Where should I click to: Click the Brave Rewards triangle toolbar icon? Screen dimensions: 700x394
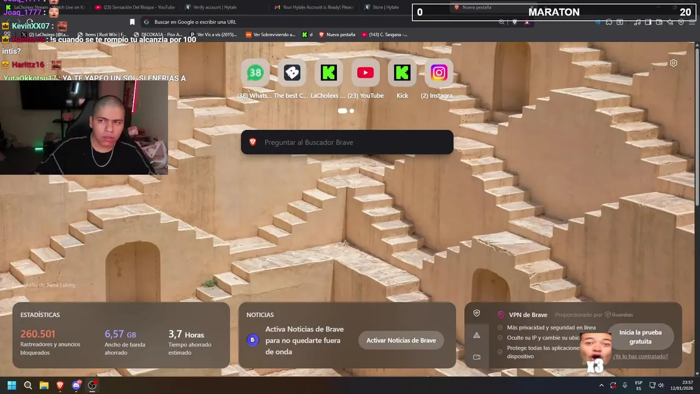(527, 22)
